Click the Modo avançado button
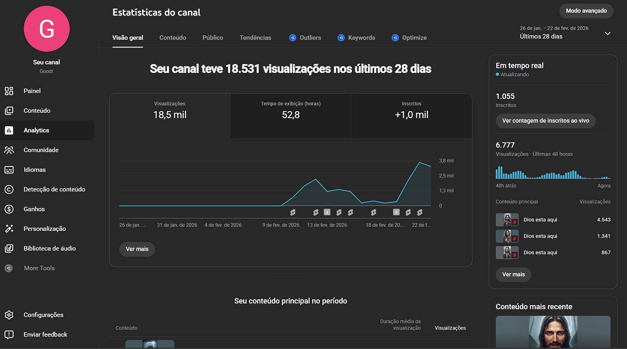 tap(586, 11)
